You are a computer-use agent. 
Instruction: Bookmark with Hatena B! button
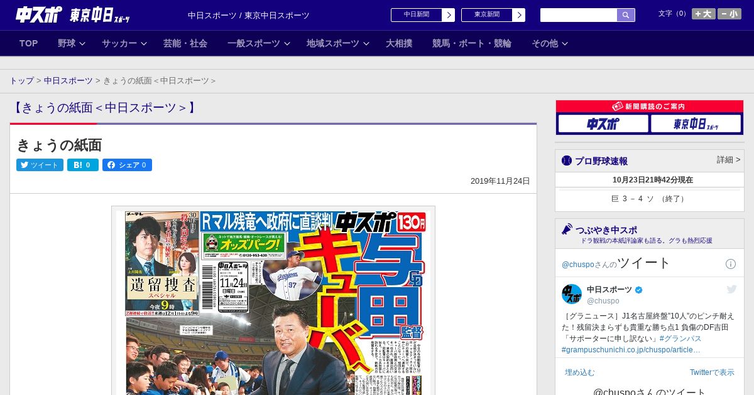coord(83,165)
